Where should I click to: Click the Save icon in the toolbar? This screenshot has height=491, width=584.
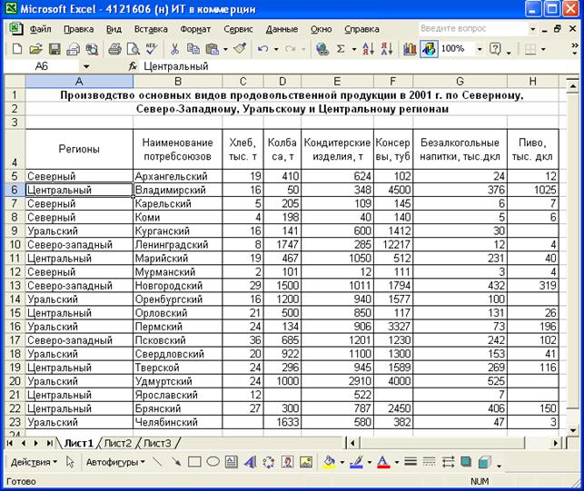(54, 49)
